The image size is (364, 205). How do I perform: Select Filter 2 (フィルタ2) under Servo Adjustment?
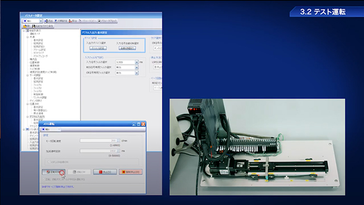[37, 88]
